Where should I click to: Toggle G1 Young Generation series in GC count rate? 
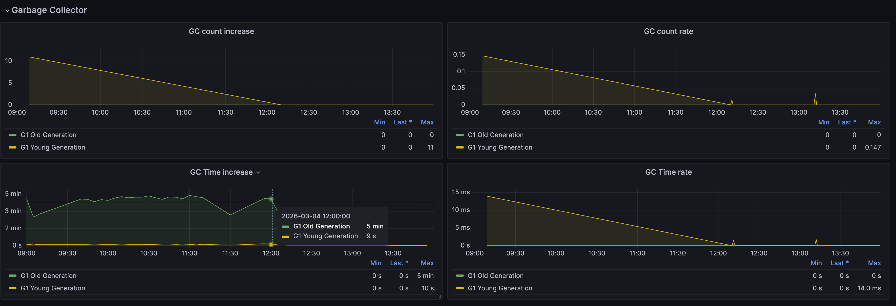click(x=500, y=147)
